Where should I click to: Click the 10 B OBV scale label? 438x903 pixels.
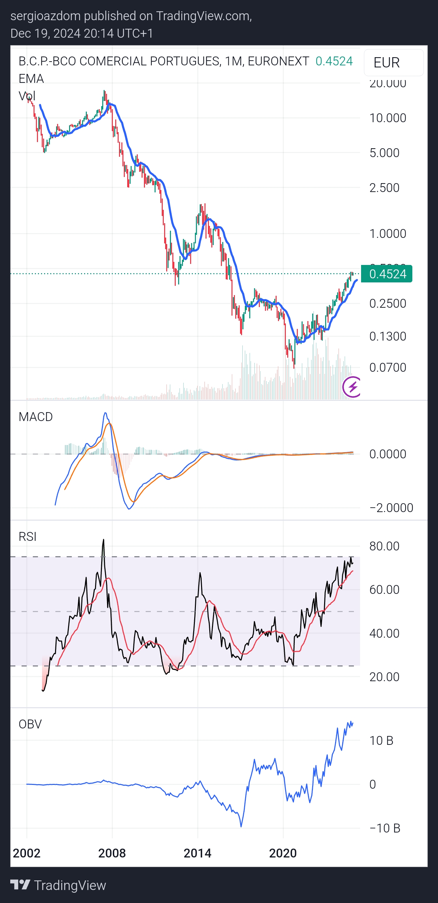point(381,741)
